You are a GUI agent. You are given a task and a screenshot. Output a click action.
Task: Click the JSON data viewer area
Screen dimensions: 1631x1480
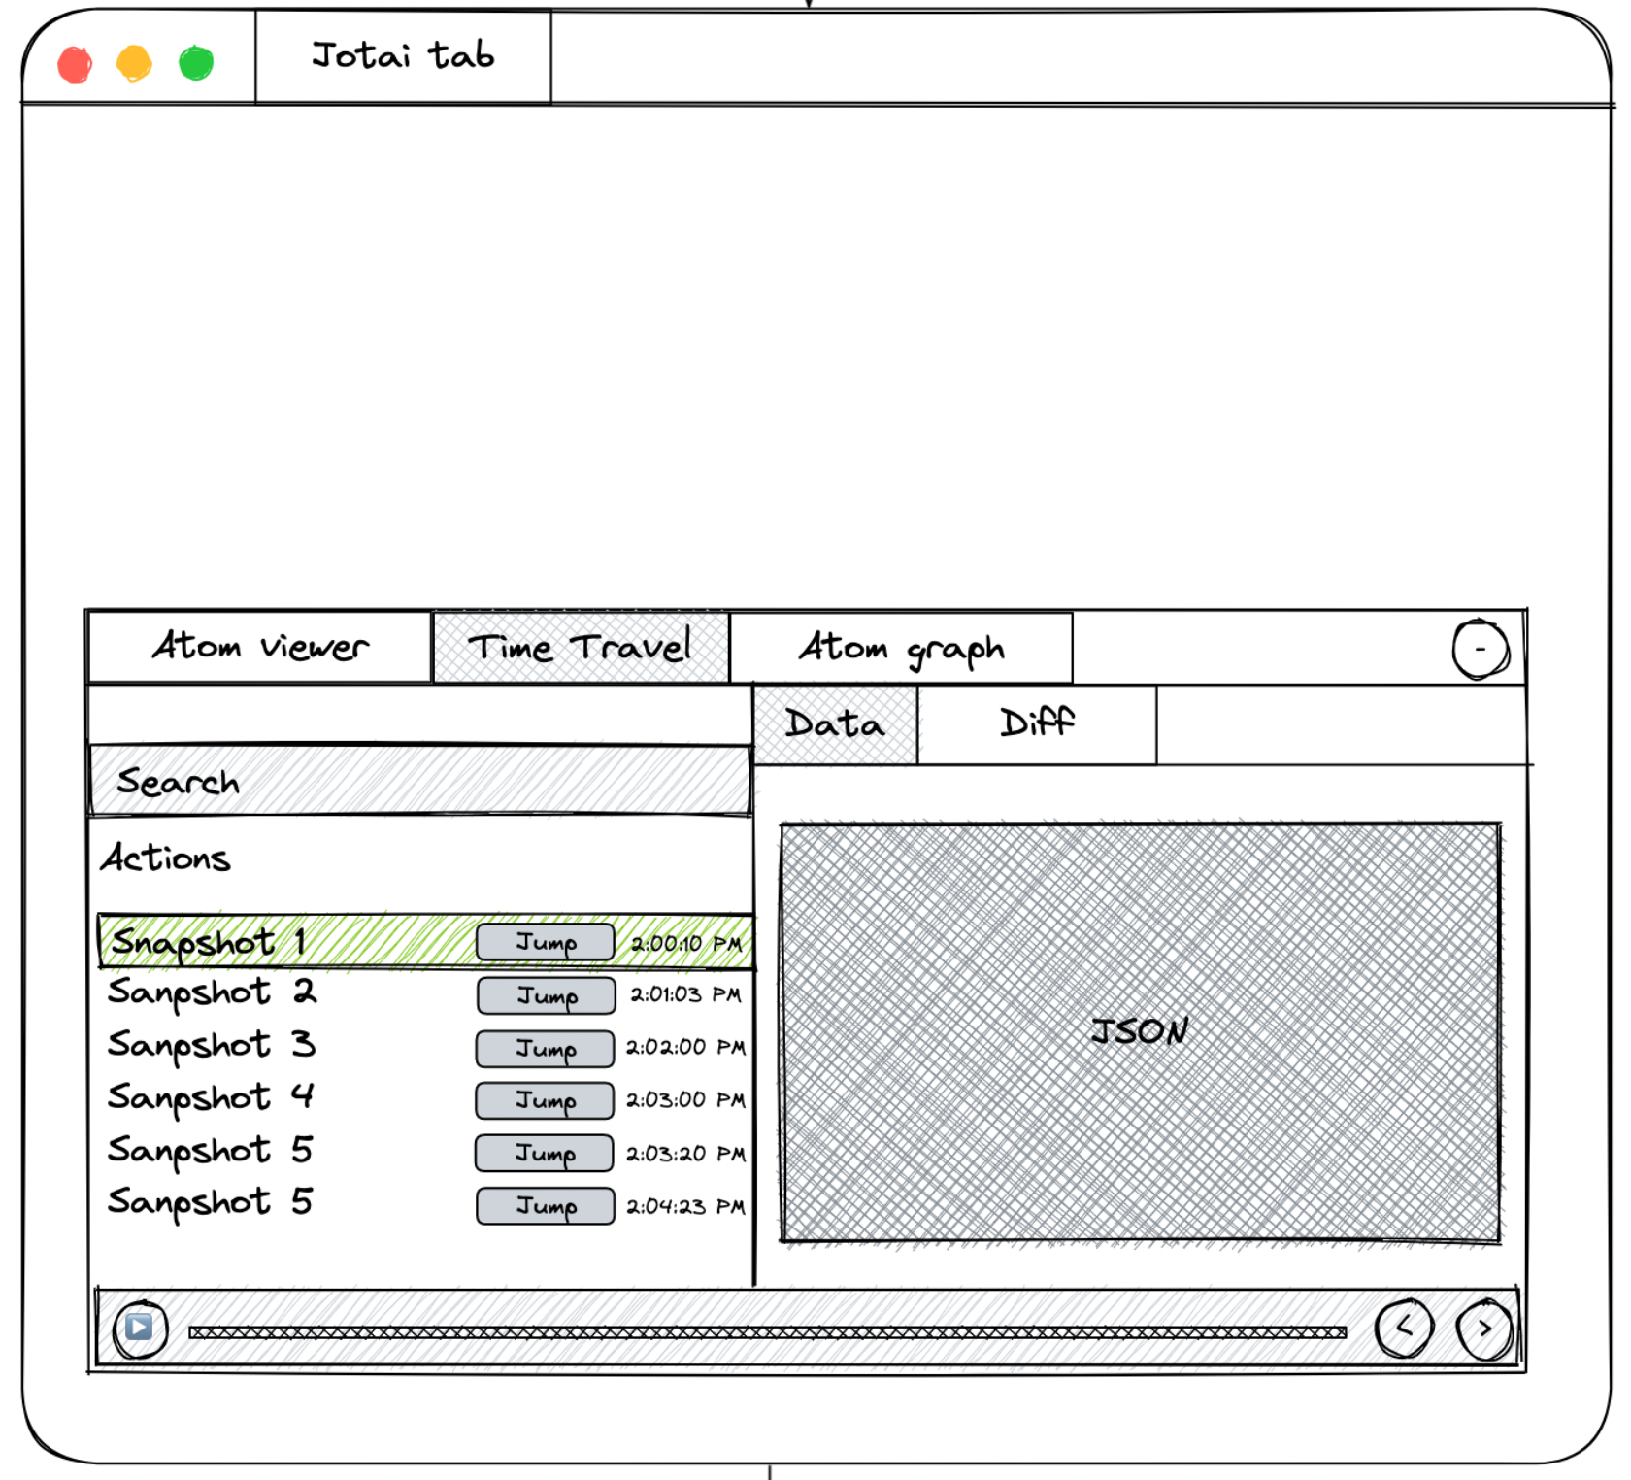(1140, 1032)
